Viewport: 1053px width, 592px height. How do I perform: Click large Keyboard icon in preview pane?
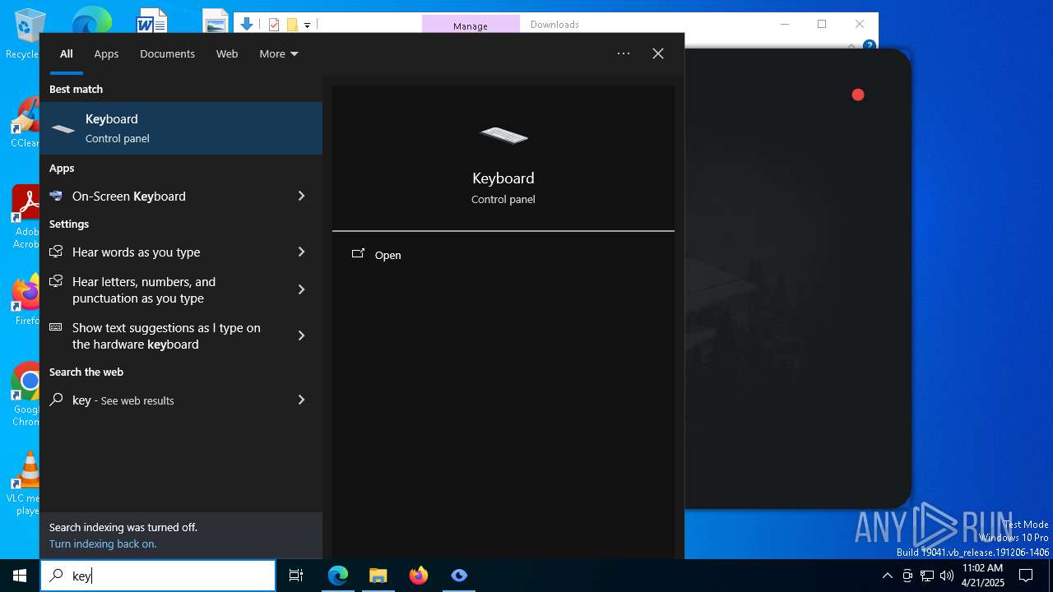503,135
